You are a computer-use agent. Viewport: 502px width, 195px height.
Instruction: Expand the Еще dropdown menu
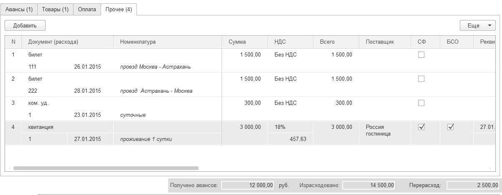tap(477, 25)
